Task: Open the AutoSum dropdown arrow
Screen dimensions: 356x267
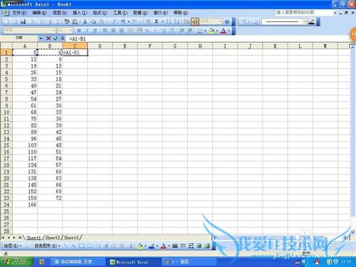Action: tap(162, 22)
